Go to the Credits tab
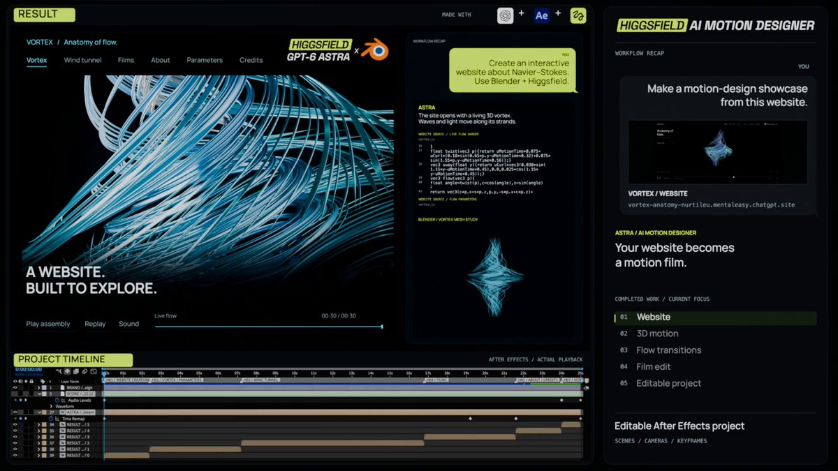Screen dimensions: 838x471 pyautogui.click(x=251, y=60)
